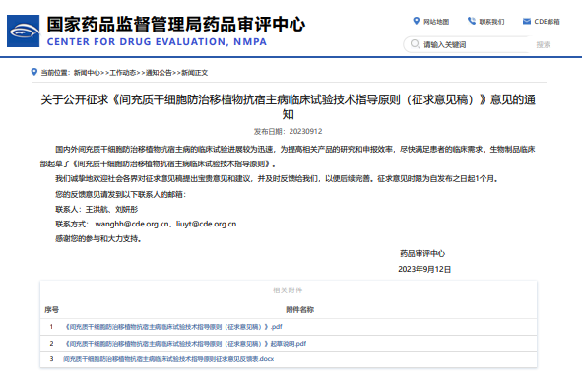
Task: Click the CDE fish logo icon
Action: coord(23,31)
